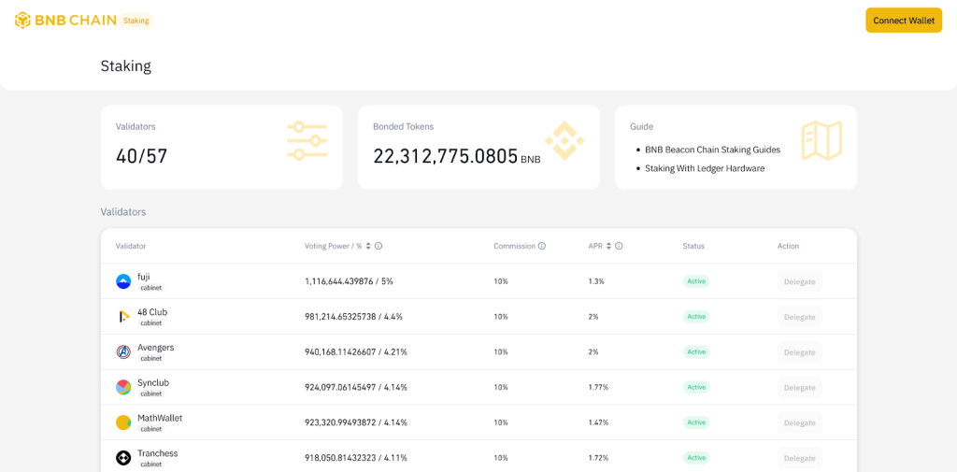This screenshot has width=957, height=472.
Task: Click the BNB Chain logo
Action: (65, 21)
